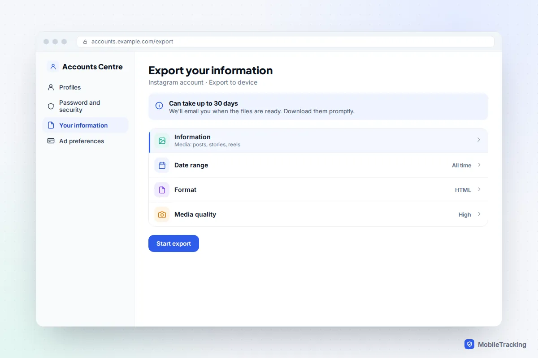This screenshot has height=358, width=538.
Task: Click the camera icon for Media quality
Action: [x=162, y=214]
